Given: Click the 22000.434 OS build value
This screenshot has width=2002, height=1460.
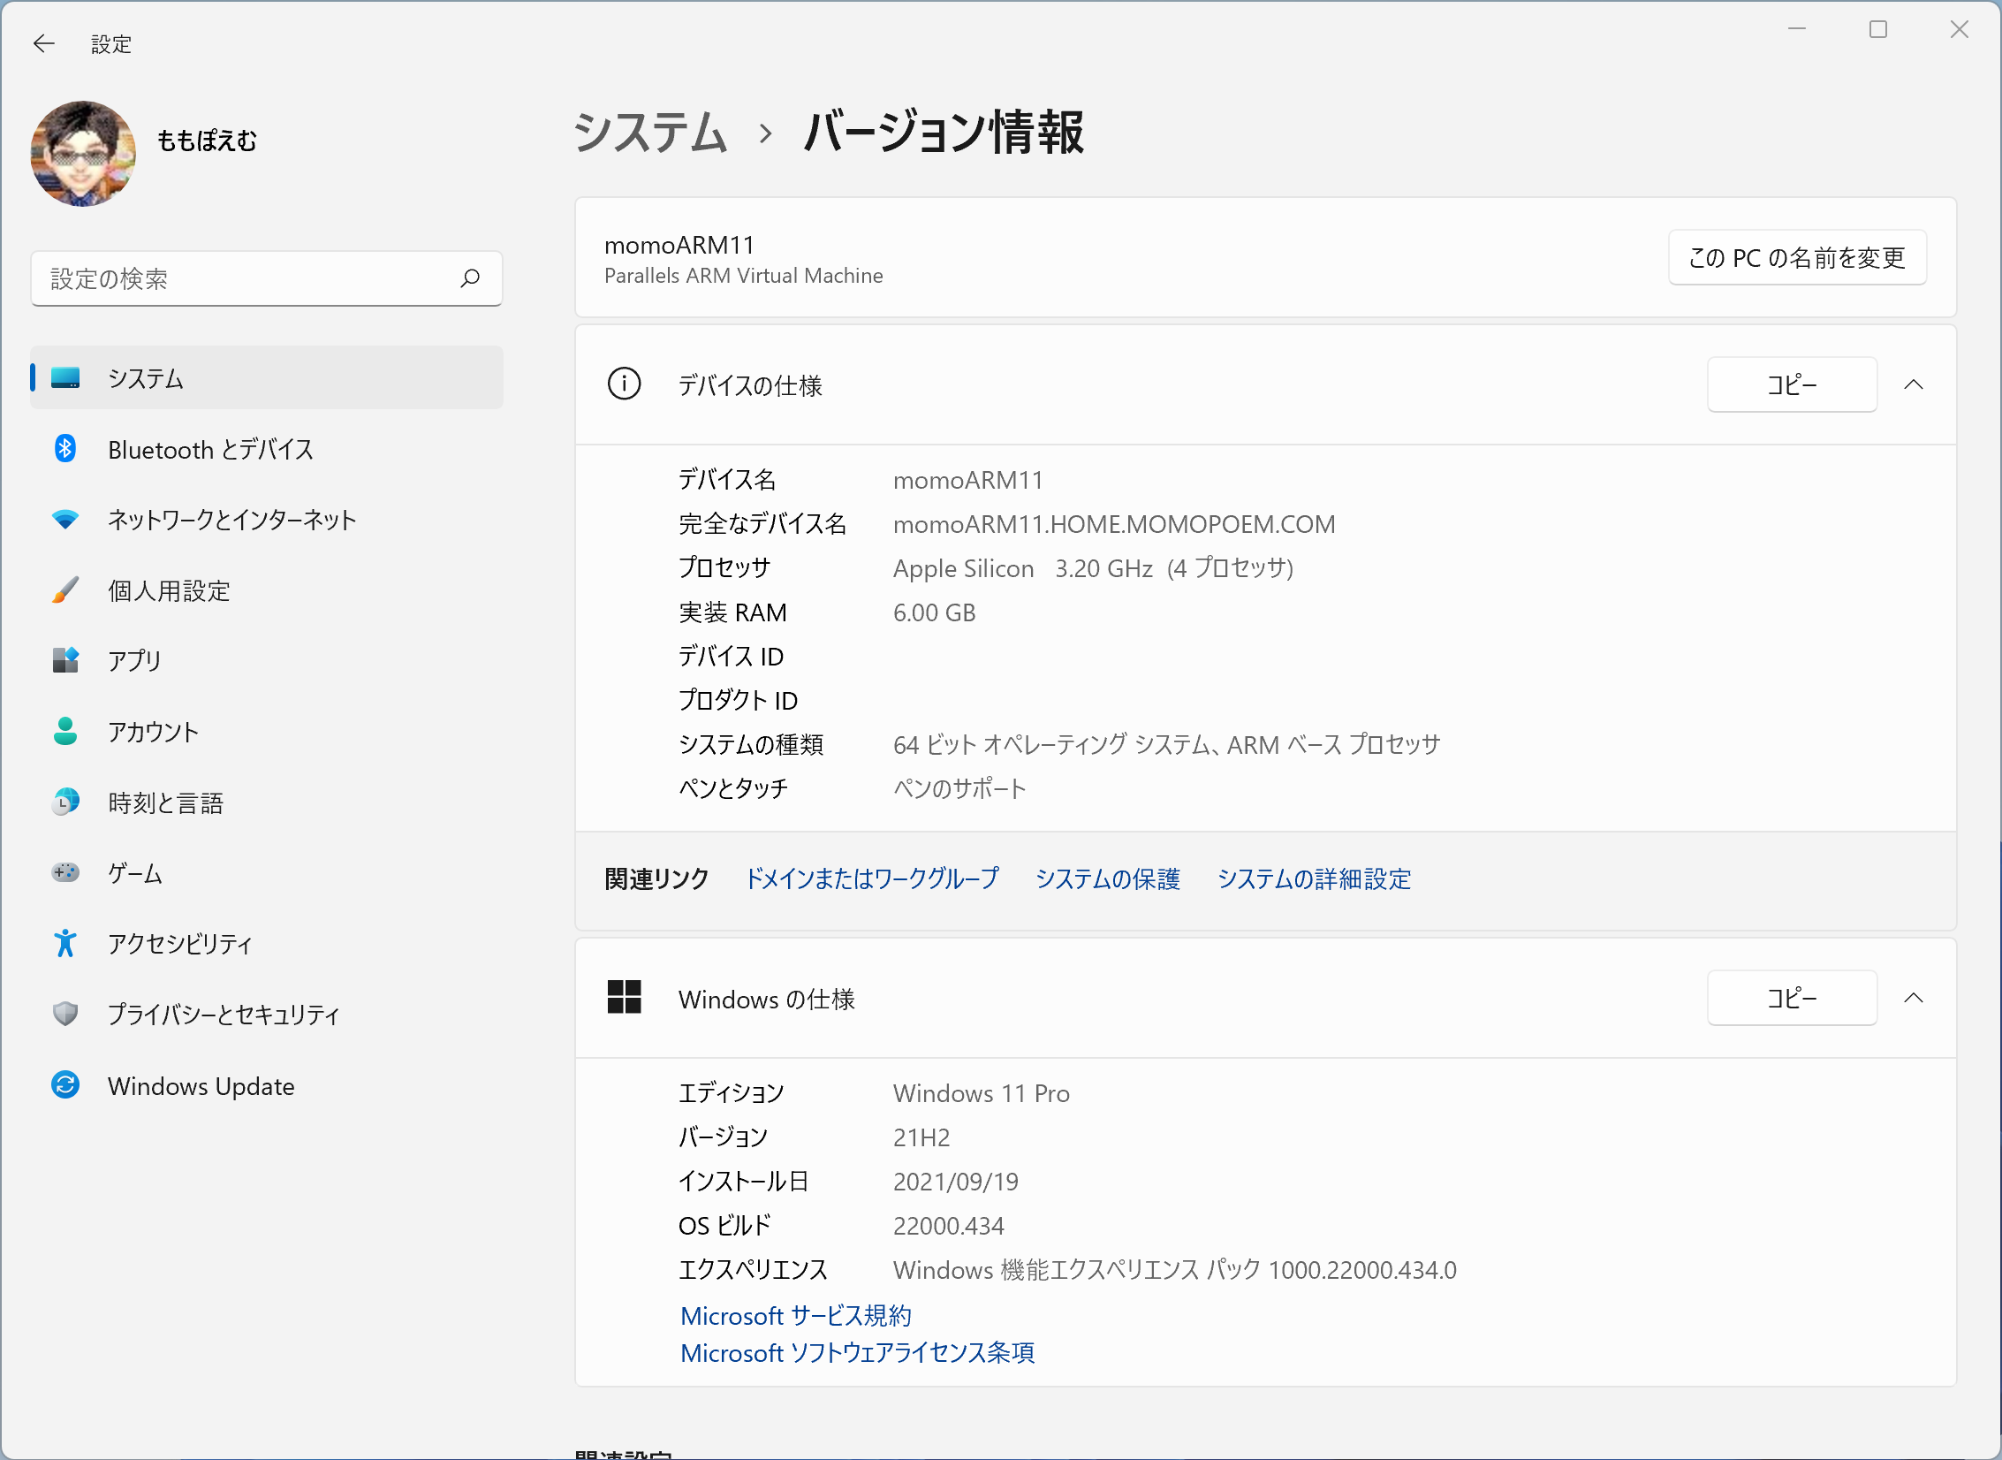Looking at the screenshot, I should [x=948, y=1226].
